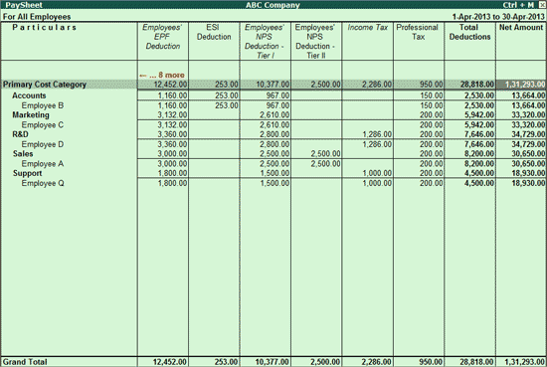Click Total Deductions 8,200.00 in Sales row
This screenshot has width=547, height=367.
(479, 154)
